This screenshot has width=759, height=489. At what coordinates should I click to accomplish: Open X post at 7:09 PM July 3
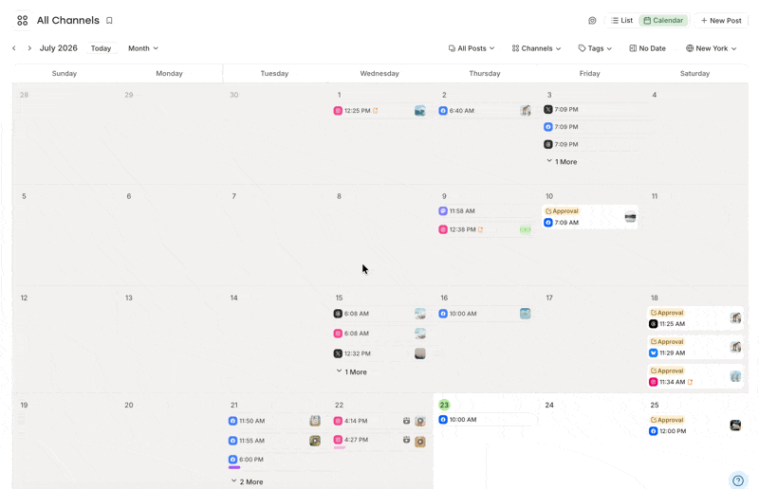click(x=591, y=109)
